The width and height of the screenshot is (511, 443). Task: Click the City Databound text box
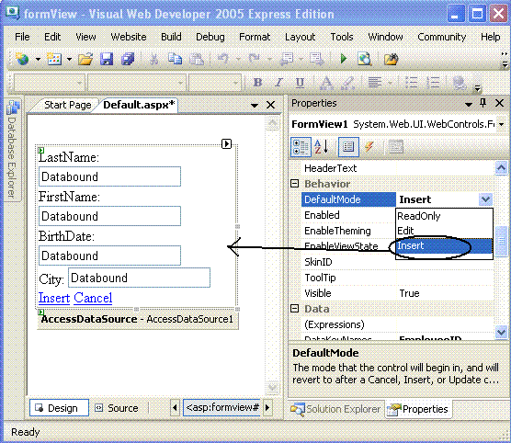point(139,278)
